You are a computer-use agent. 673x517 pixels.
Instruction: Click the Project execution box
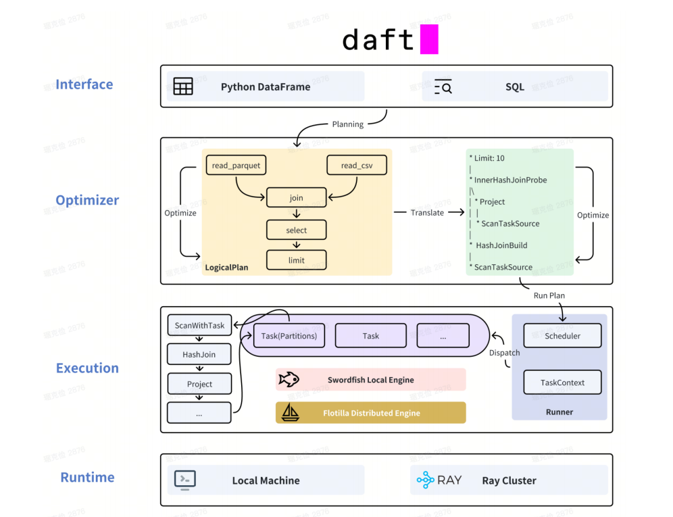[199, 384]
